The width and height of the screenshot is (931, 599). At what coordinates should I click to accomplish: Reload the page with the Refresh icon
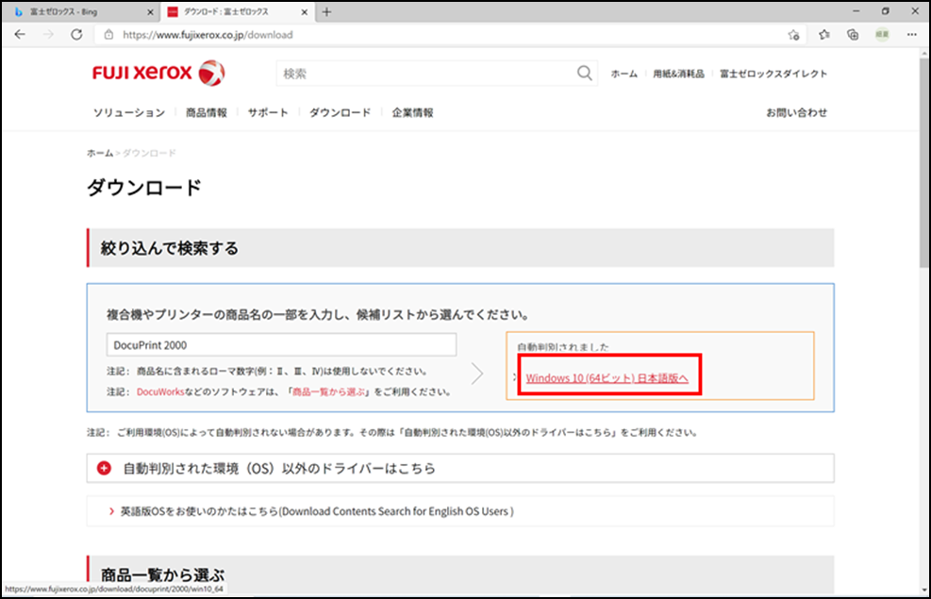[76, 35]
